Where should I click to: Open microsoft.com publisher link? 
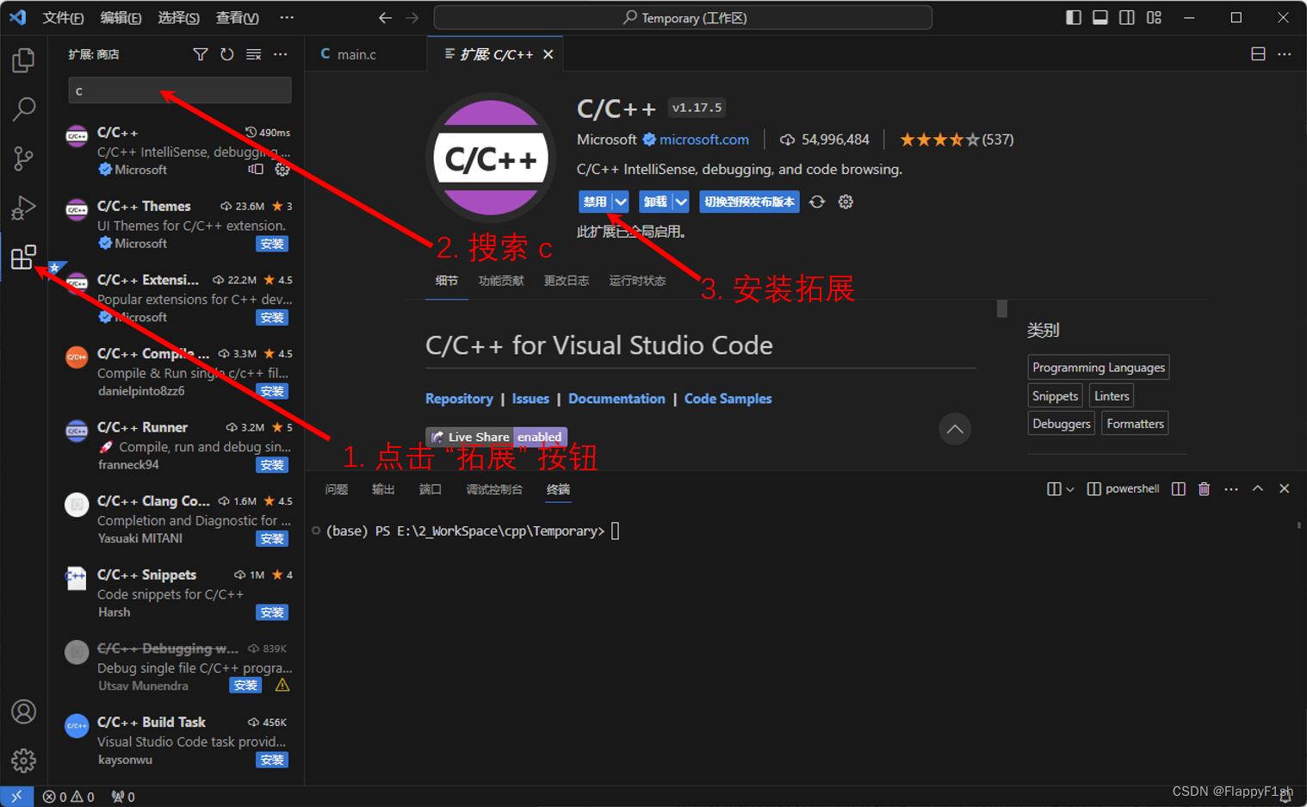pos(704,140)
